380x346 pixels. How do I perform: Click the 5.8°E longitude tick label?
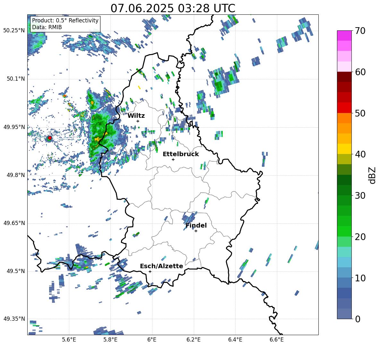(x=110, y=340)
